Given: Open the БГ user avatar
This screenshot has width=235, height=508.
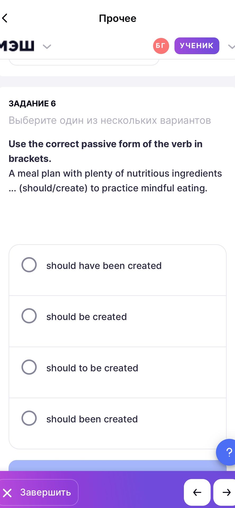Looking at the screenshot, I should click(x=161, y=46).
